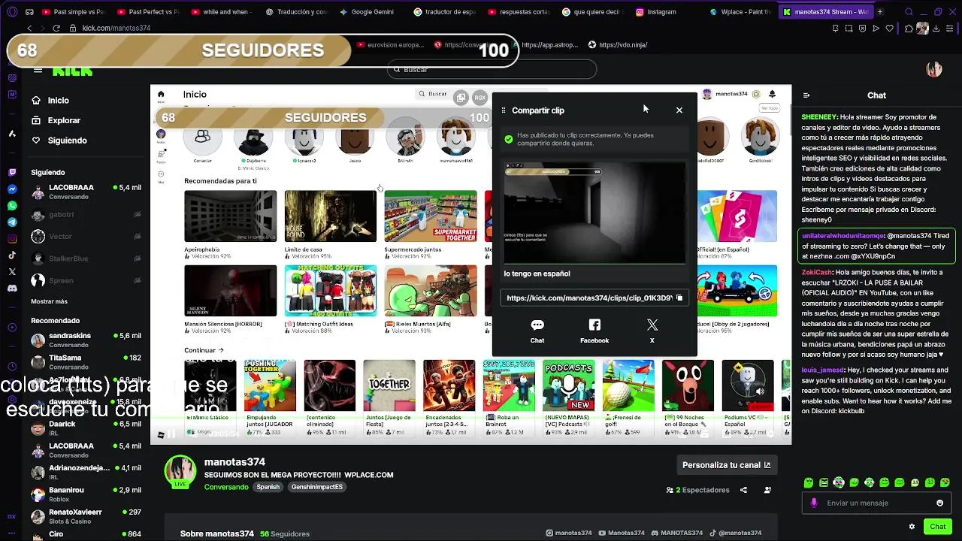Open WhatsApp in the browser sidebar
The height and width of the screenshot is (541, 962).
12,205
